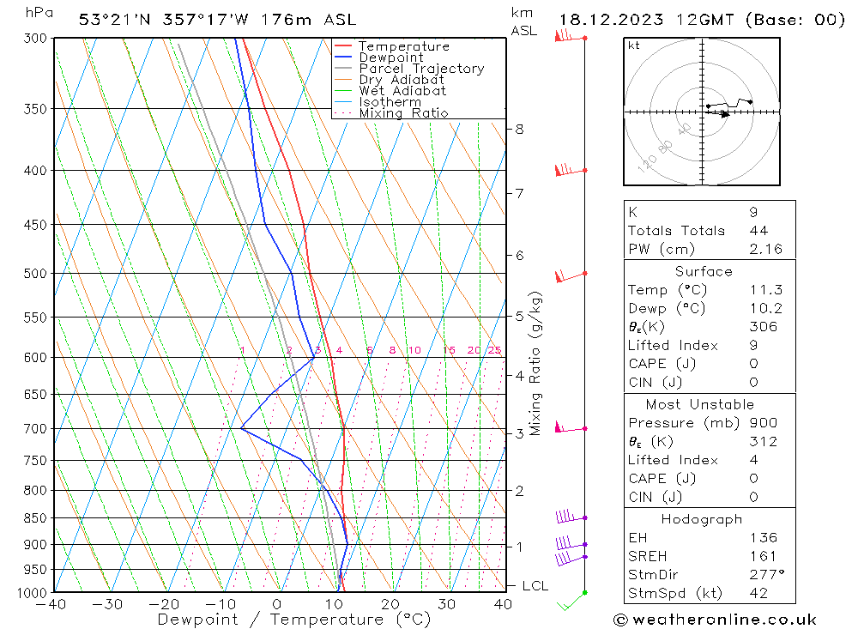Click the weatheronline.co.uk copyright text
This screenshot has width=858, height=629.
pyautogui.click(x=716, y=620)
